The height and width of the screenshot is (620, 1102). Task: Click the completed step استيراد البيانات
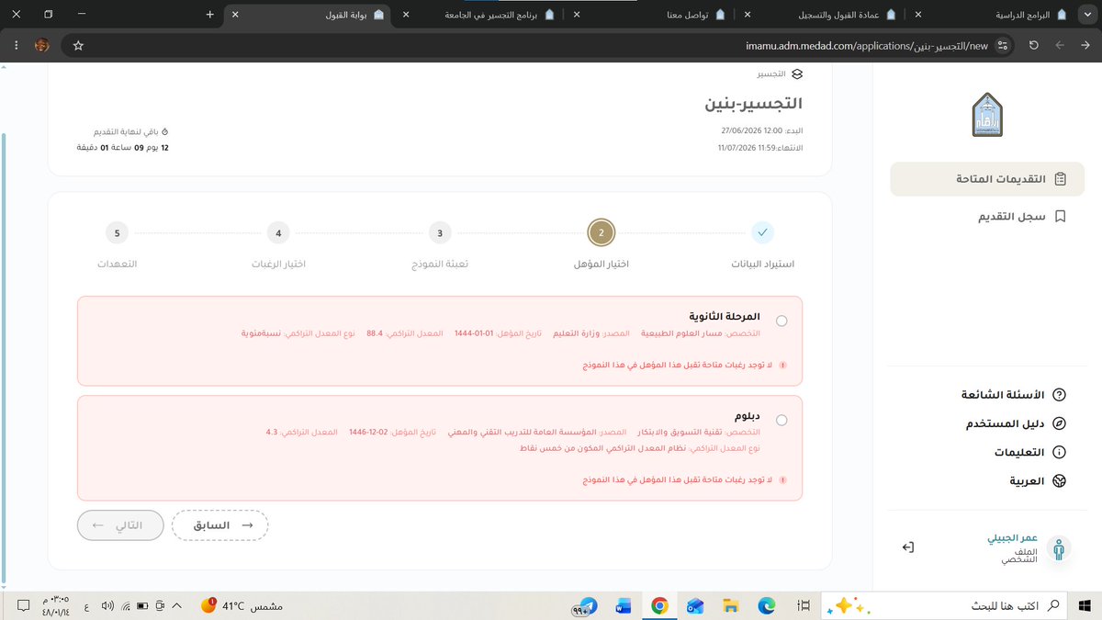click(x=762, y=233)
